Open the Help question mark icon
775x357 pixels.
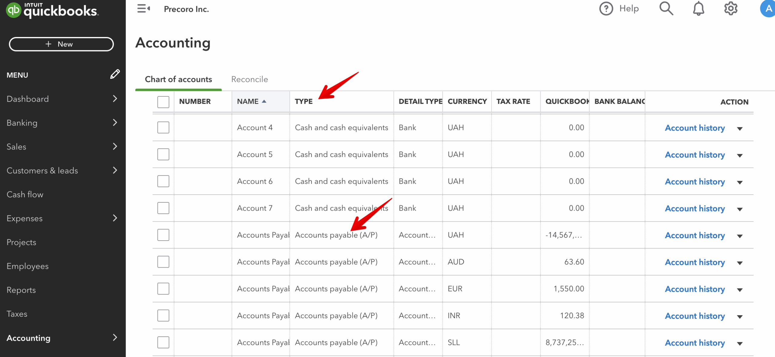point(606,8)
